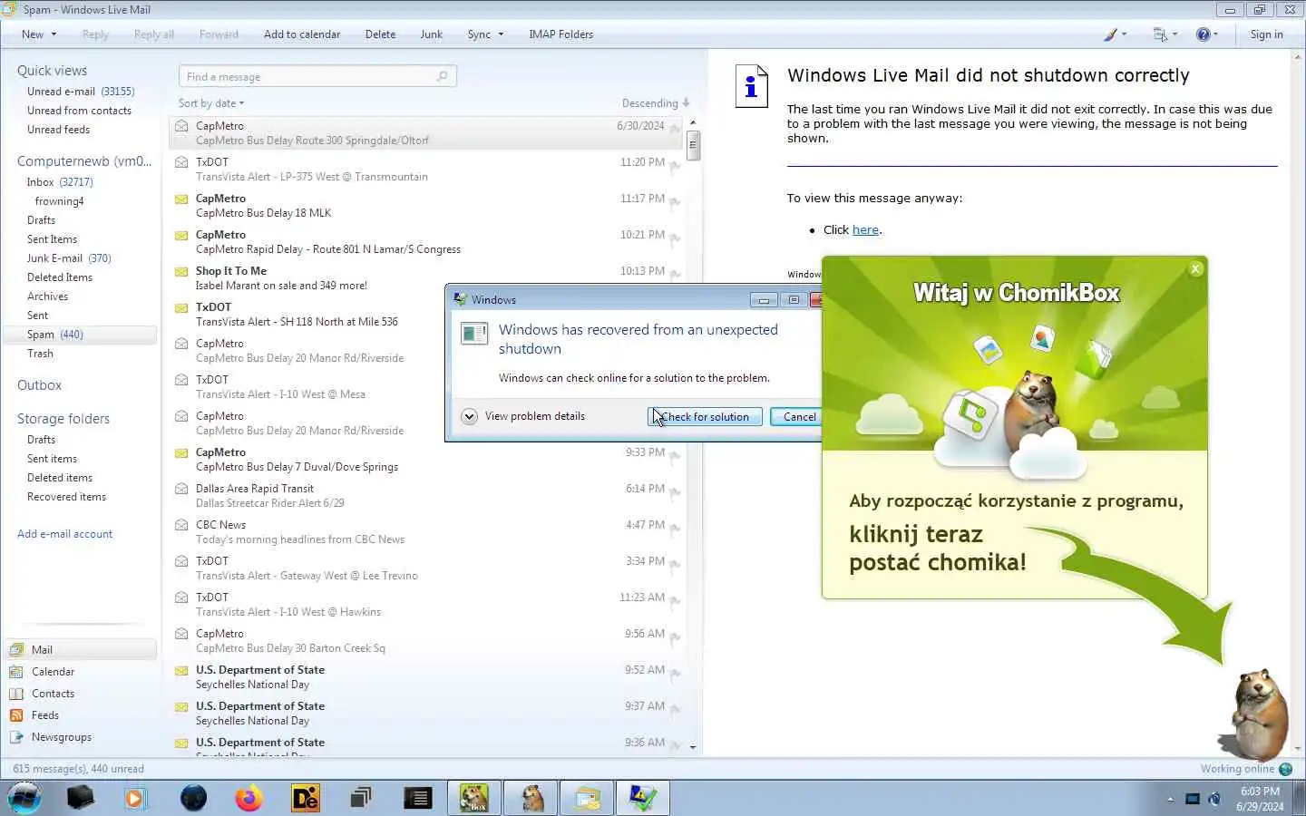Click envelope icon of Shop It To Me message
The width and height of the screenshot is (1306, 816).
click(181, 271)
